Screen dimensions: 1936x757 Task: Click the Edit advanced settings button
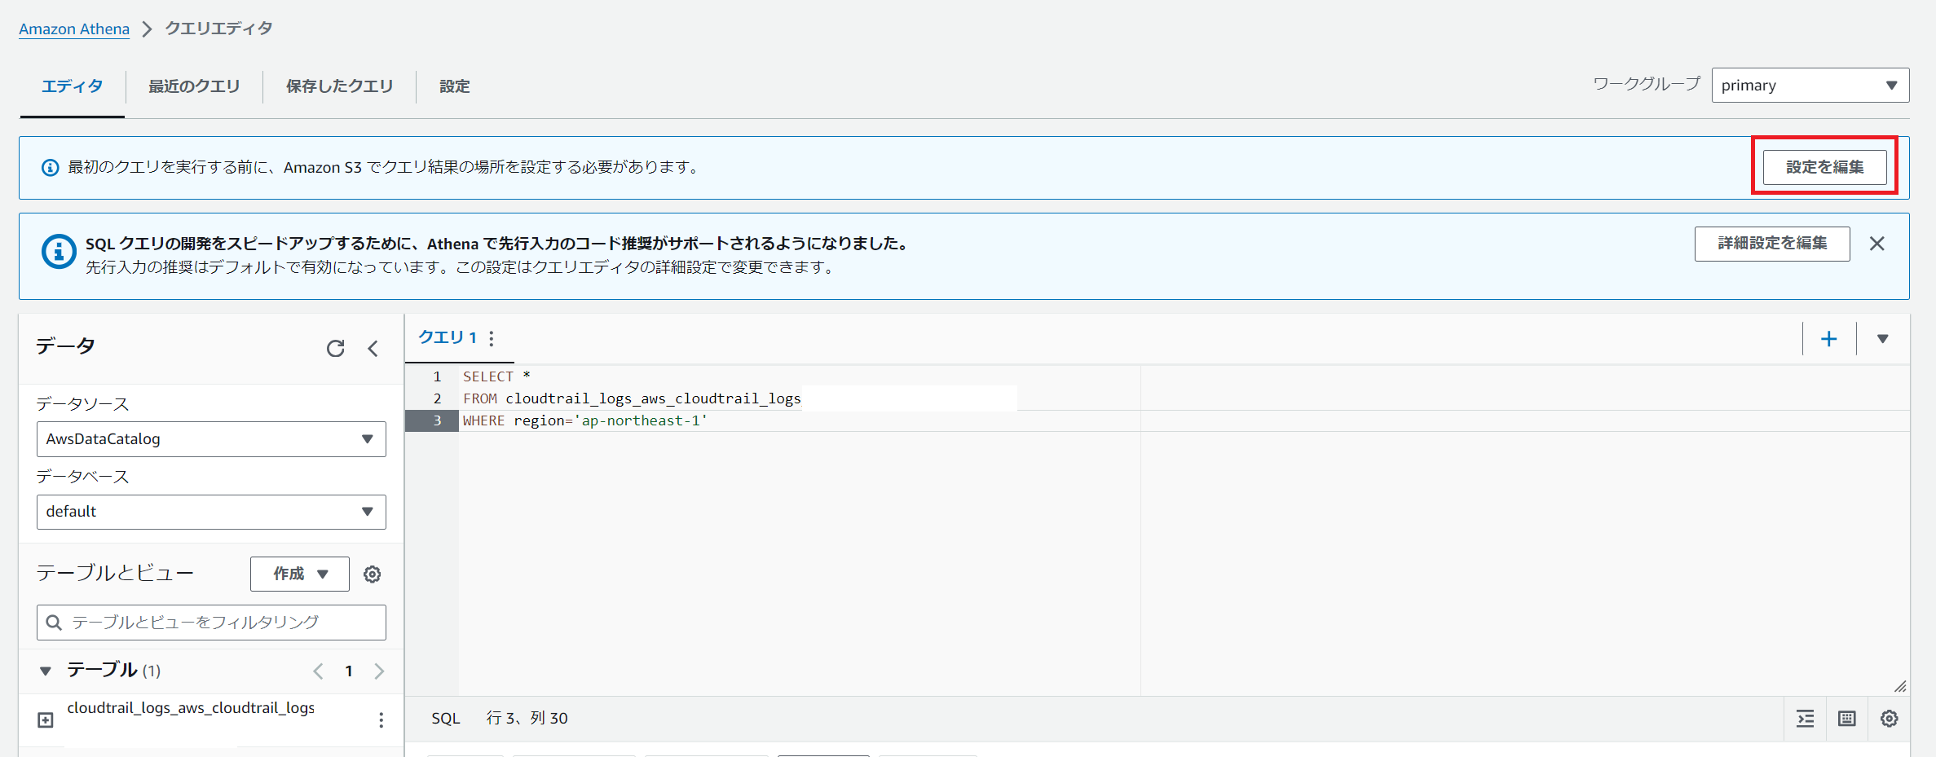[x=1772, y=244]
